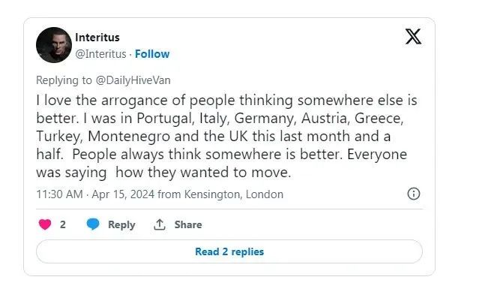Image resolution: width=488 pixels, height=283 pixels.
Task: Click the Reply text label
Action: pos(121,224)
